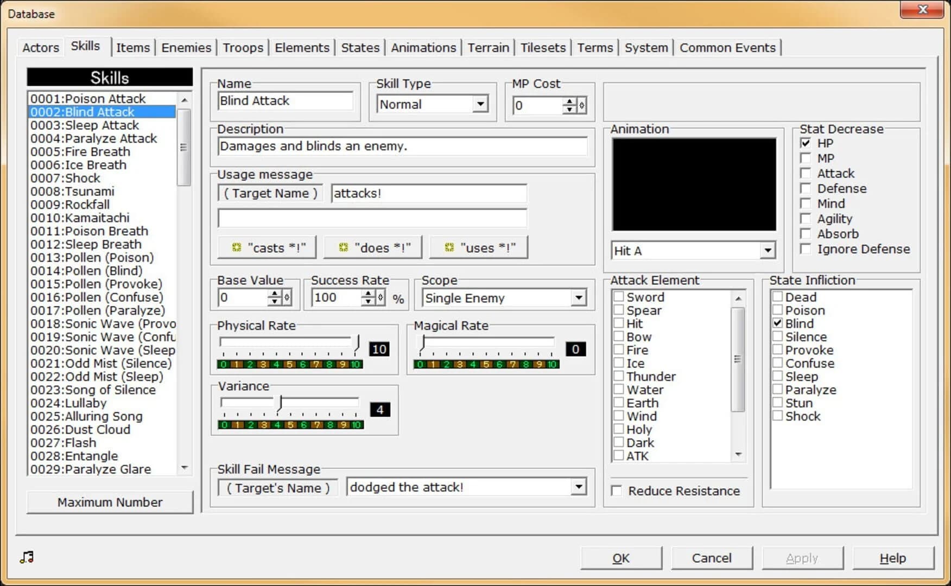Check the Fire attack element

coord(618,349)
